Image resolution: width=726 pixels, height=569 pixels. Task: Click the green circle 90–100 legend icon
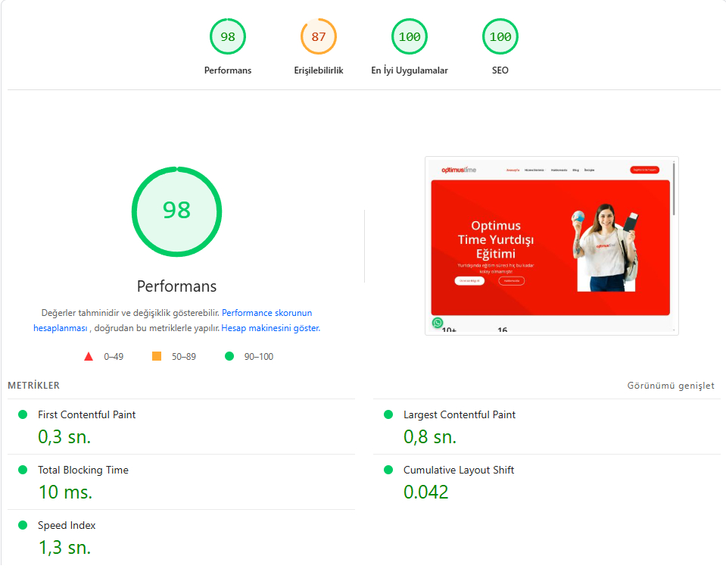pos(229,356)
